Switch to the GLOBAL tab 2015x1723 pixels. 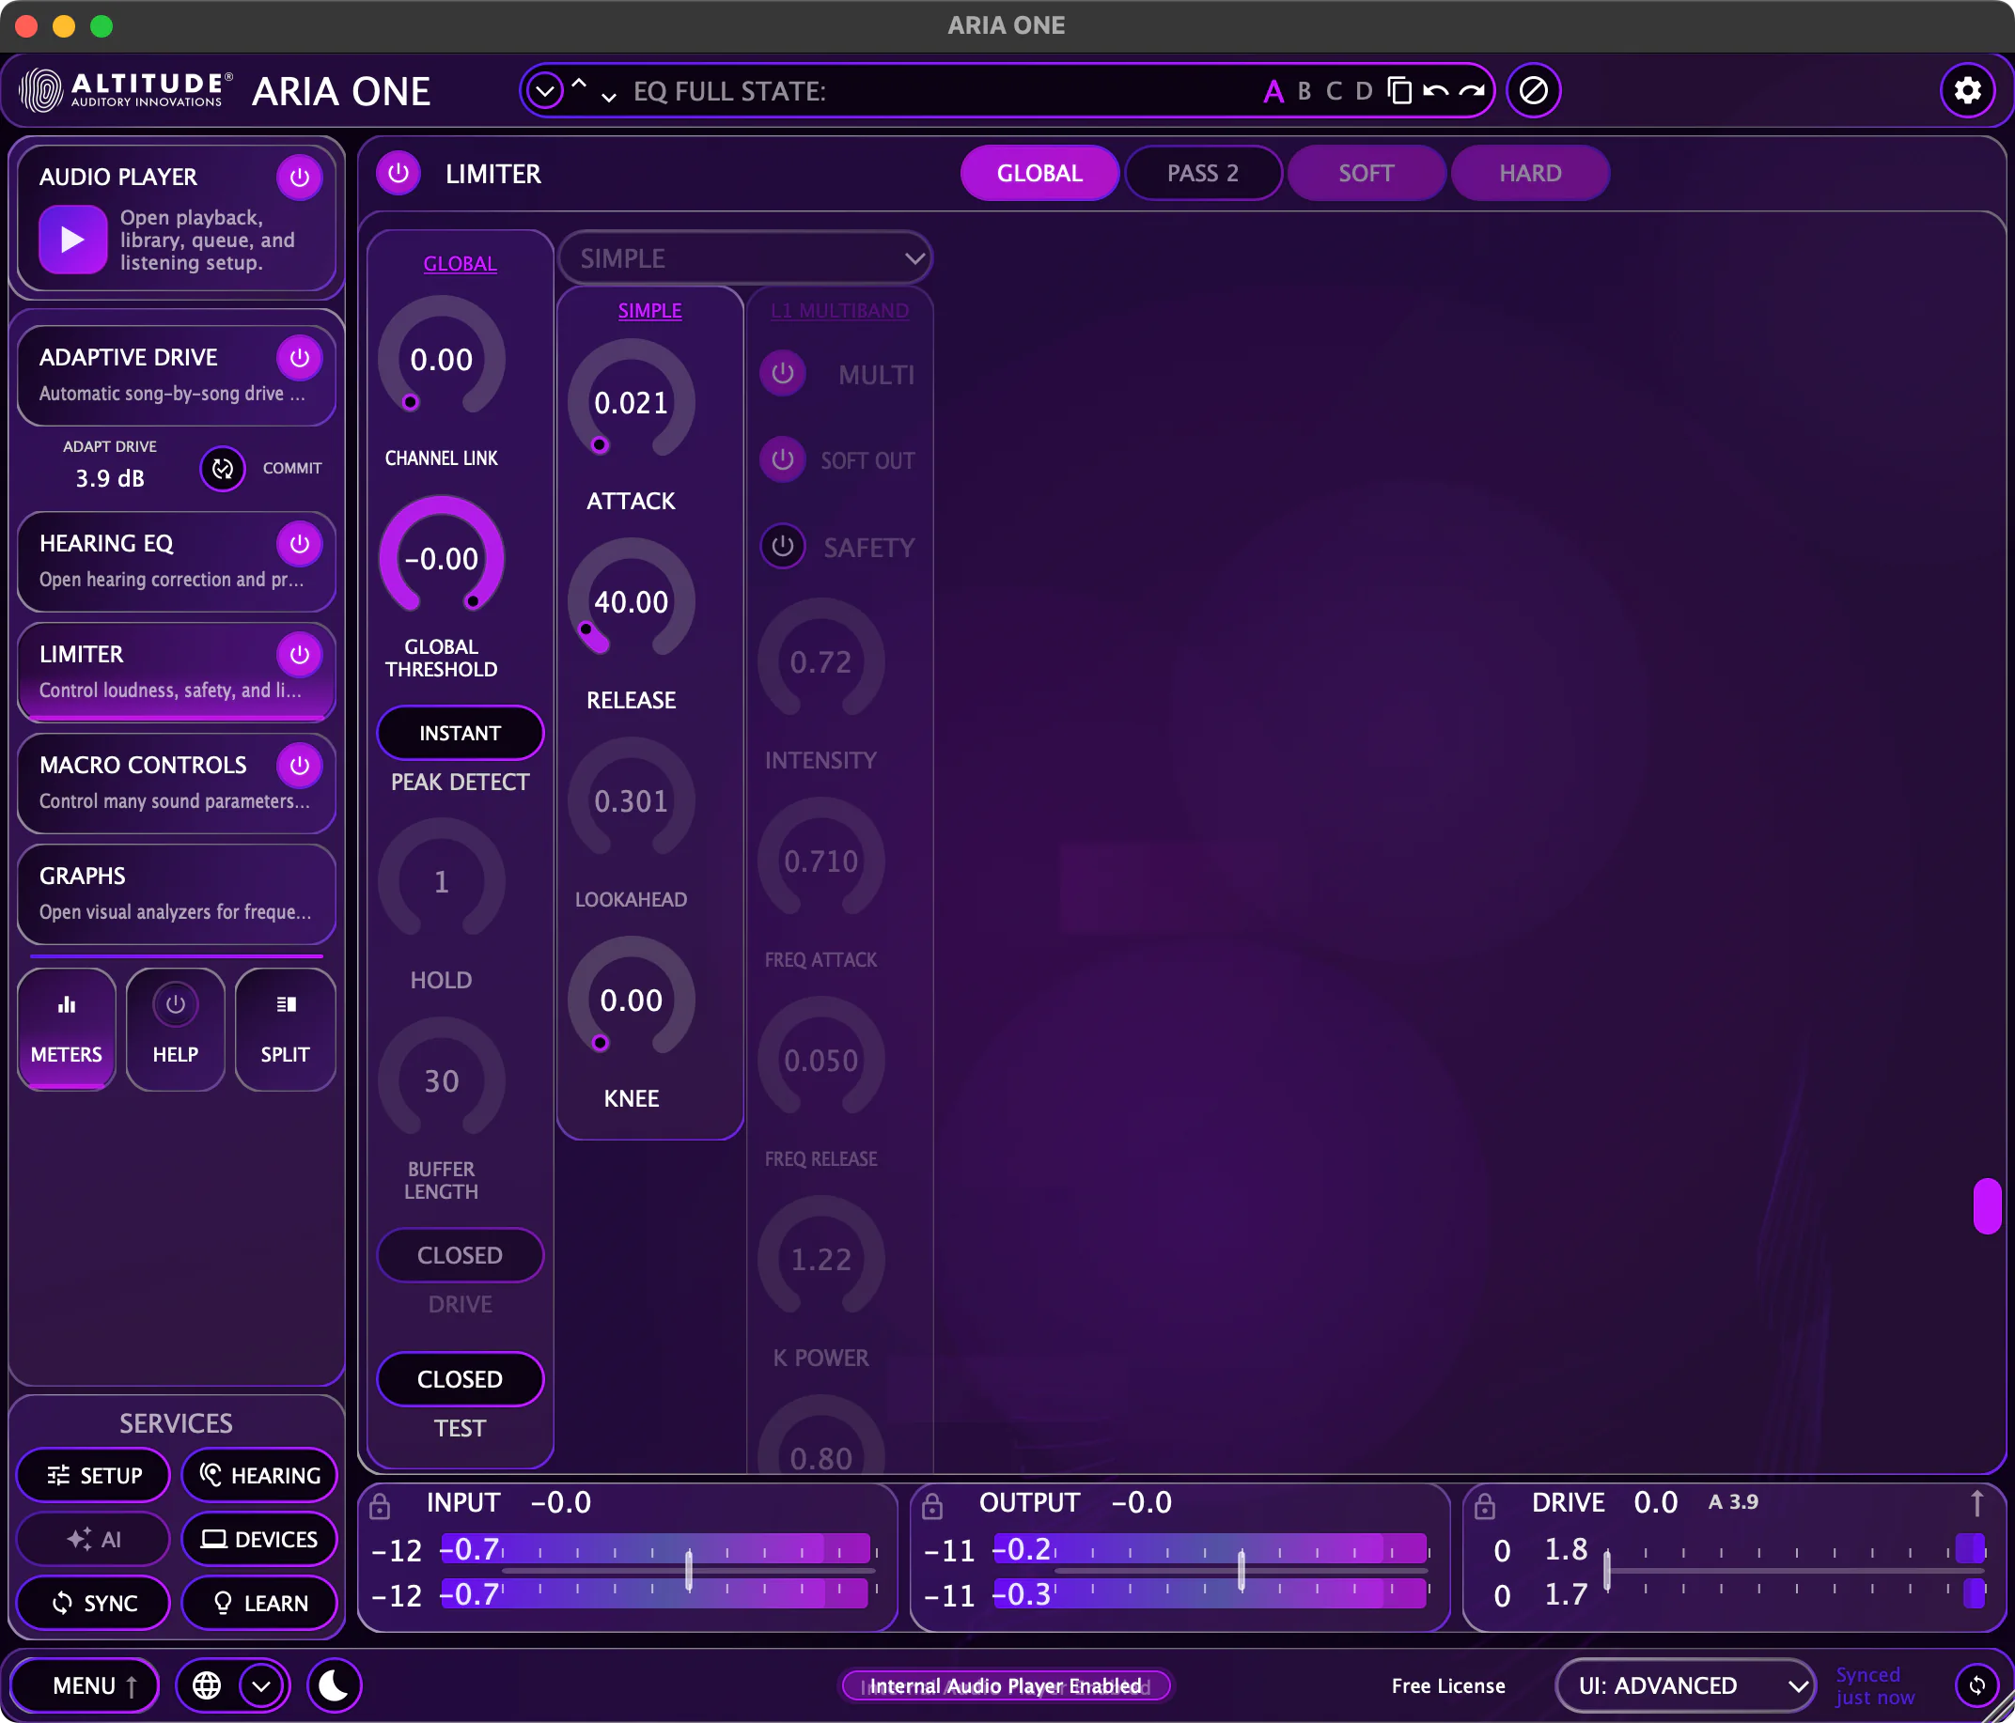(1039, 173)
